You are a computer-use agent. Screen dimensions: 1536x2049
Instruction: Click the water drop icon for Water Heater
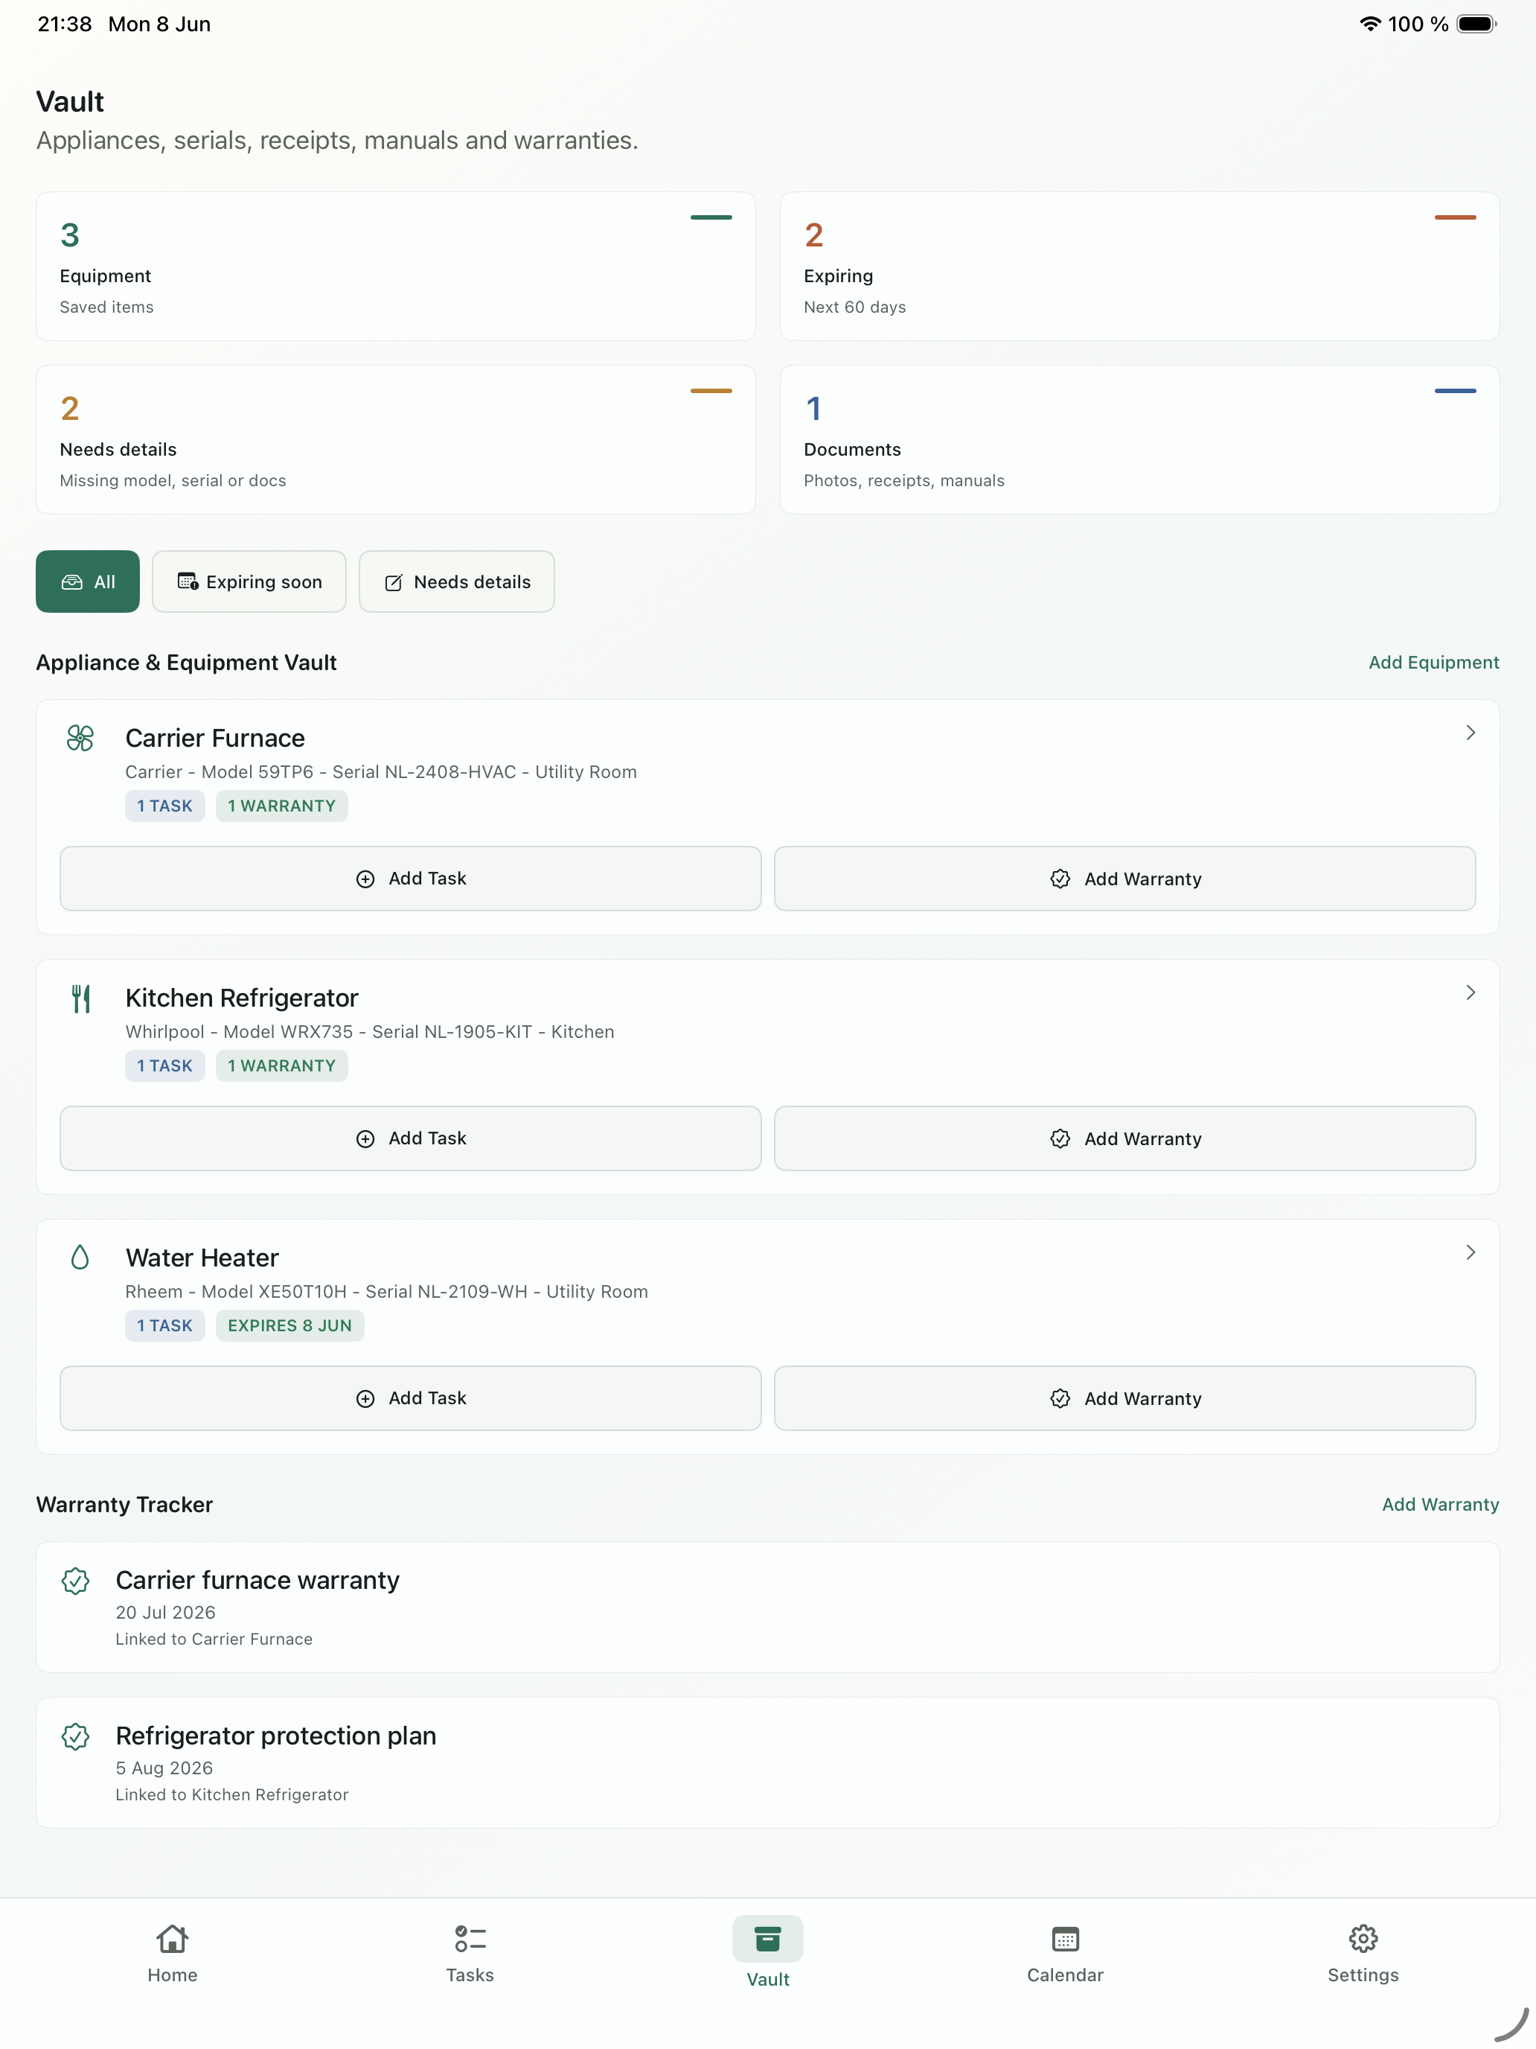[80, 1257]
